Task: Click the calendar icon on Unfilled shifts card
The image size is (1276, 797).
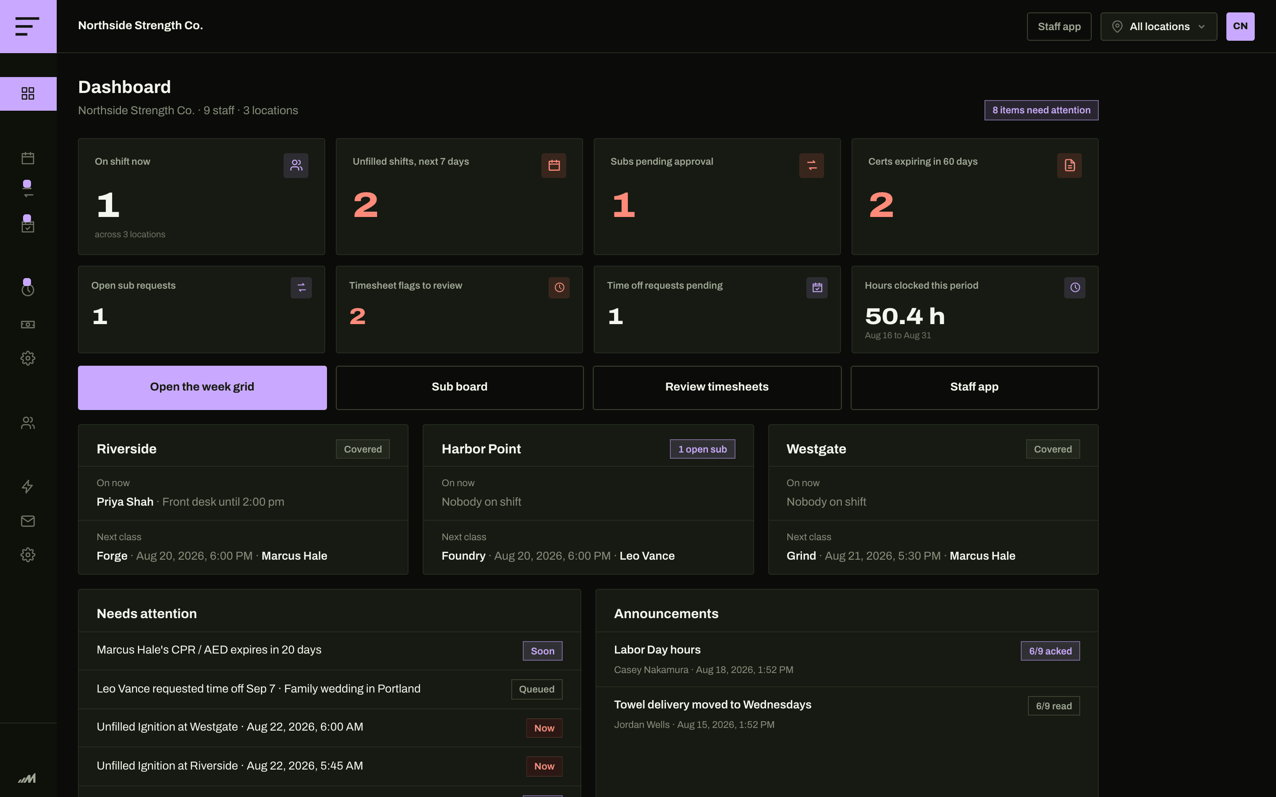Action: [x=554, y=166]
